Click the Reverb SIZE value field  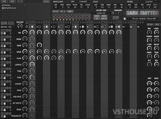click(136, 7)
